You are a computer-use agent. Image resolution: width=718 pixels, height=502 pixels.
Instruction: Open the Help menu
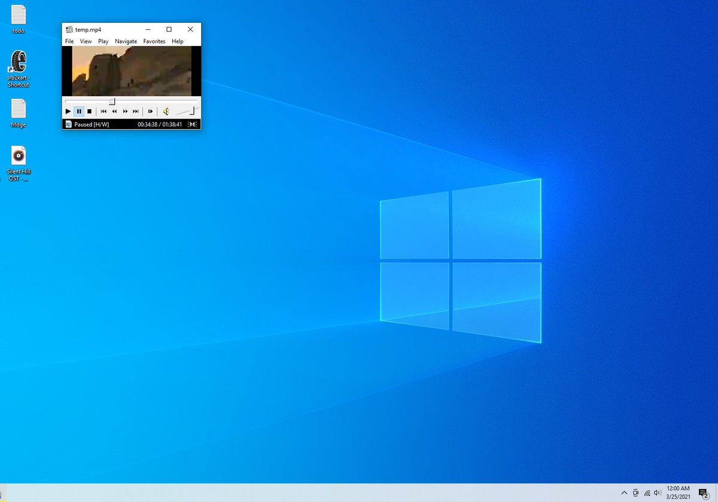point(178,41)
